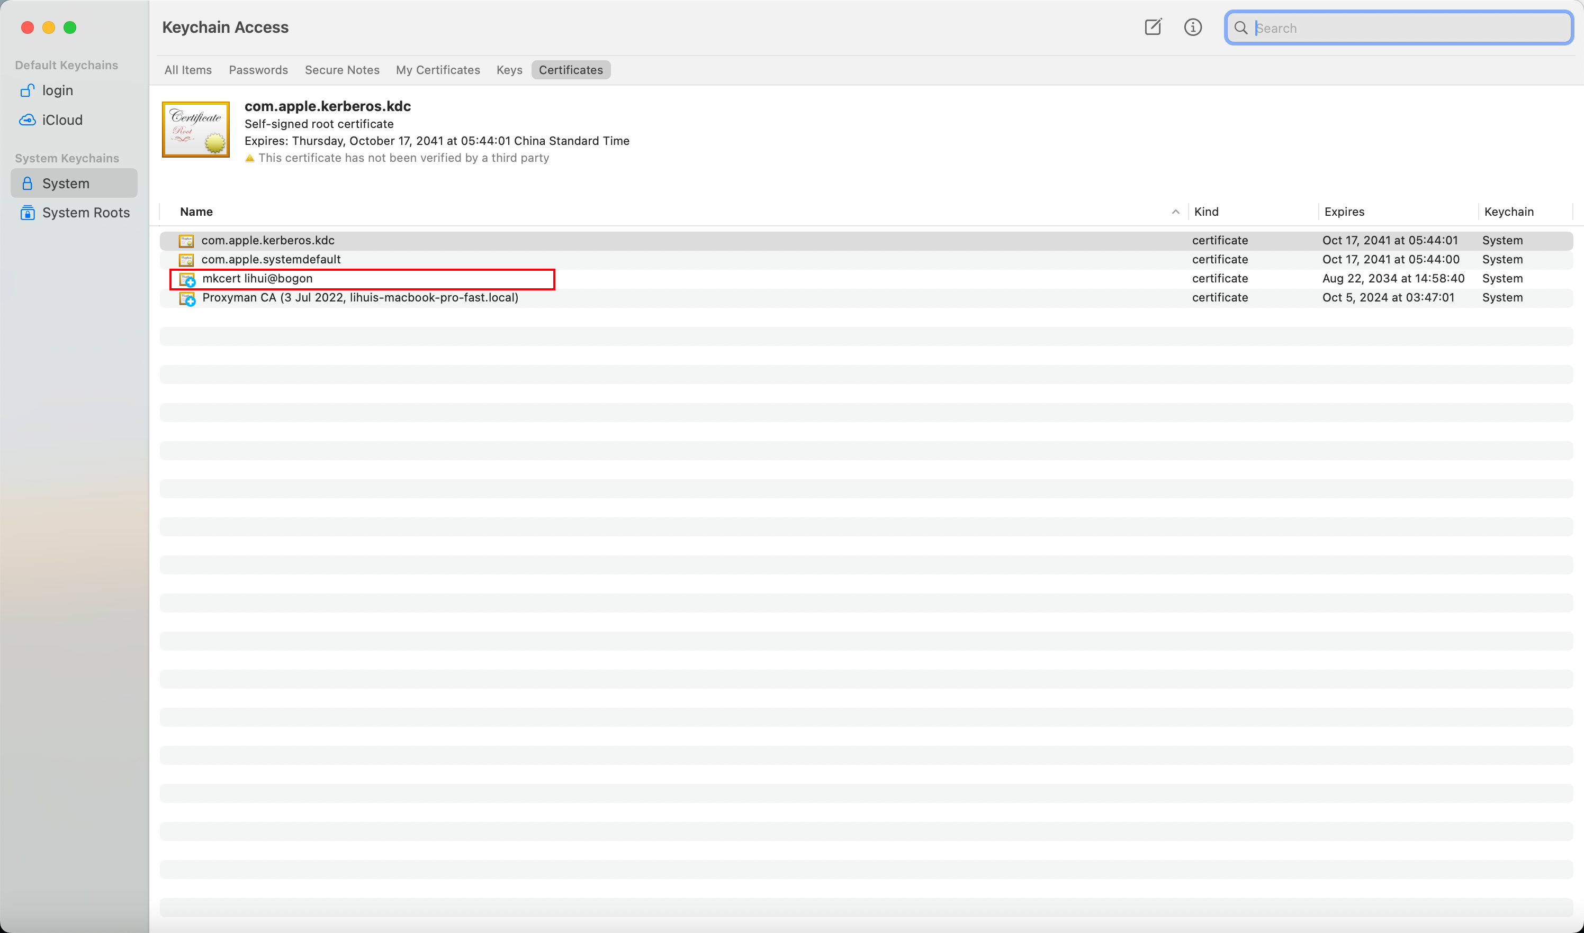The height and width of the screenshot is (933, 1584).
Task: Select the System Roots keychain
Action: [x=74, y=213]
